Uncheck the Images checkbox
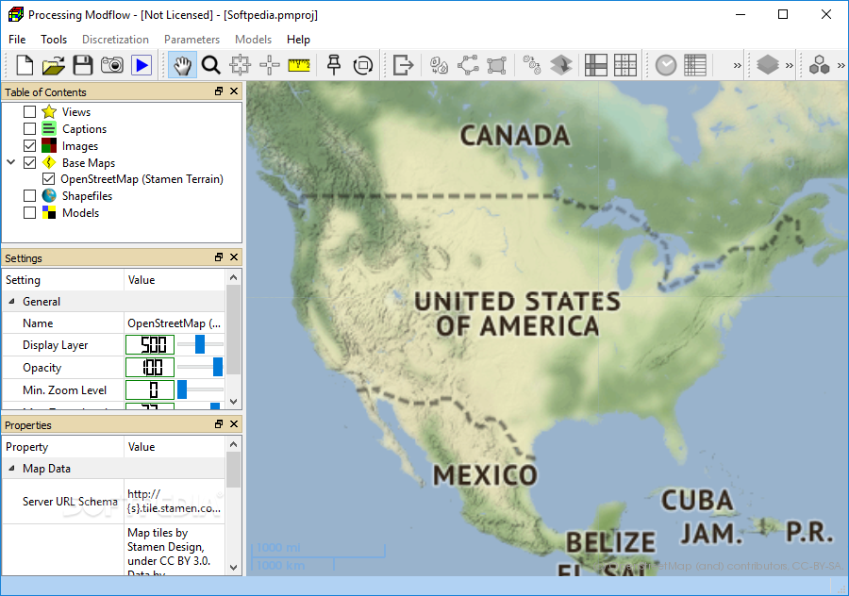Image resolution: width=849 pixels, height=596 pixels. click(x=30, y=145)
